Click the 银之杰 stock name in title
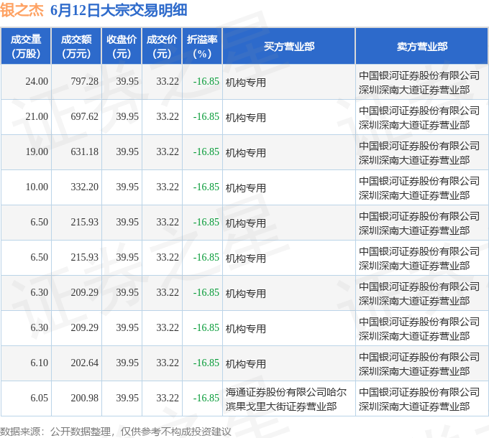This screenshot has width=489, height=438. 22,10
